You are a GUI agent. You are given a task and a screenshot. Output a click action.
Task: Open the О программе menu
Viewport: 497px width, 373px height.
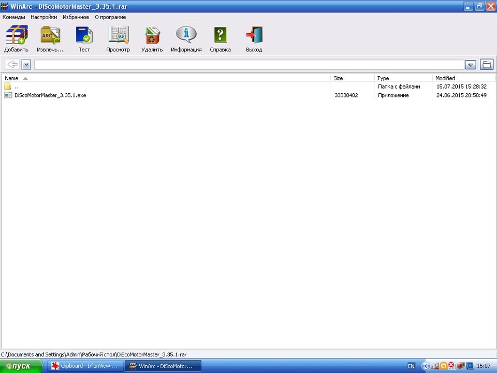[x=110, y=17]
